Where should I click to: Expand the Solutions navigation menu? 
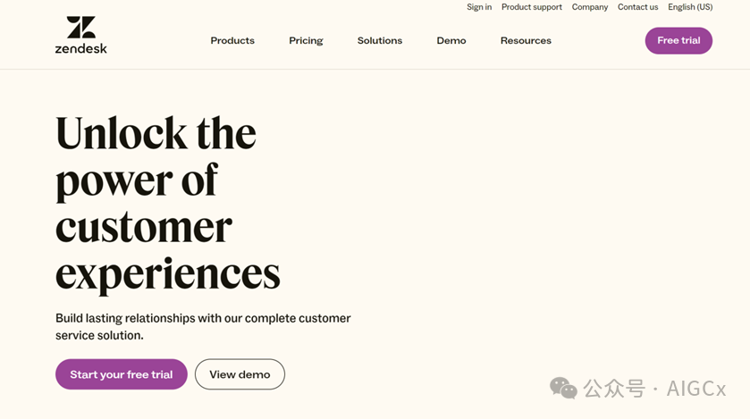pyautogui.click(x=380, y=40)
